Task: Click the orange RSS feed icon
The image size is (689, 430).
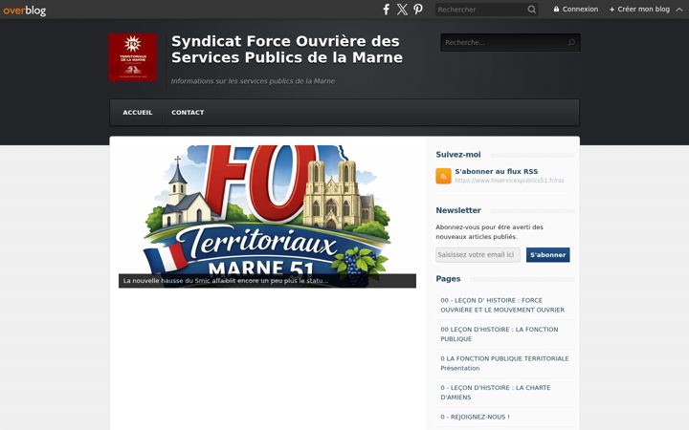Action: (443, 176)
